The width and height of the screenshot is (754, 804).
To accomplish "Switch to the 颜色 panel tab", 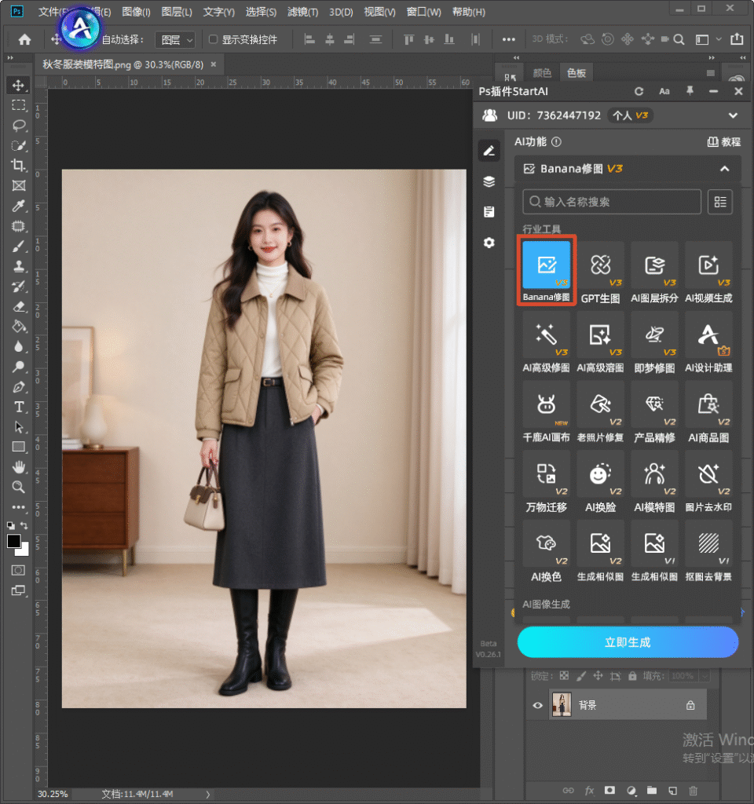I will [542, 73].
